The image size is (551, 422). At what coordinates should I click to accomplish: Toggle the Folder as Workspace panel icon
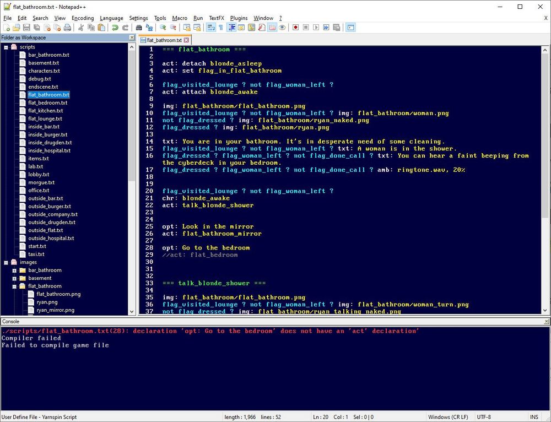click(272, 28)
